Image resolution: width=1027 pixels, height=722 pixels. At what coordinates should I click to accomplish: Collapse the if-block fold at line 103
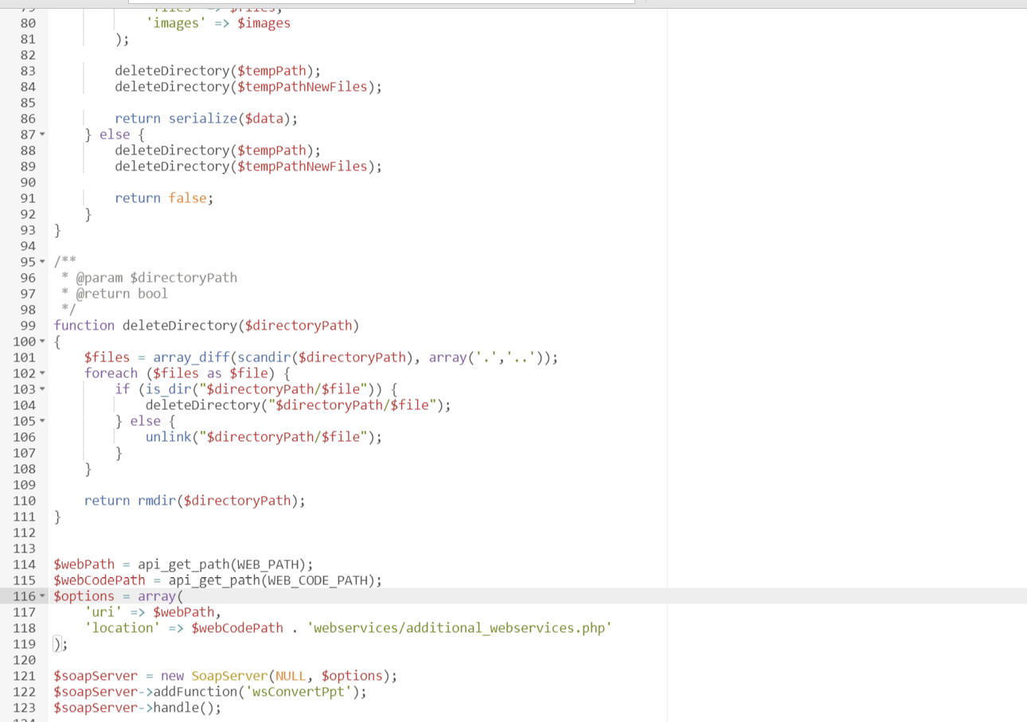(x=42, y=389)
